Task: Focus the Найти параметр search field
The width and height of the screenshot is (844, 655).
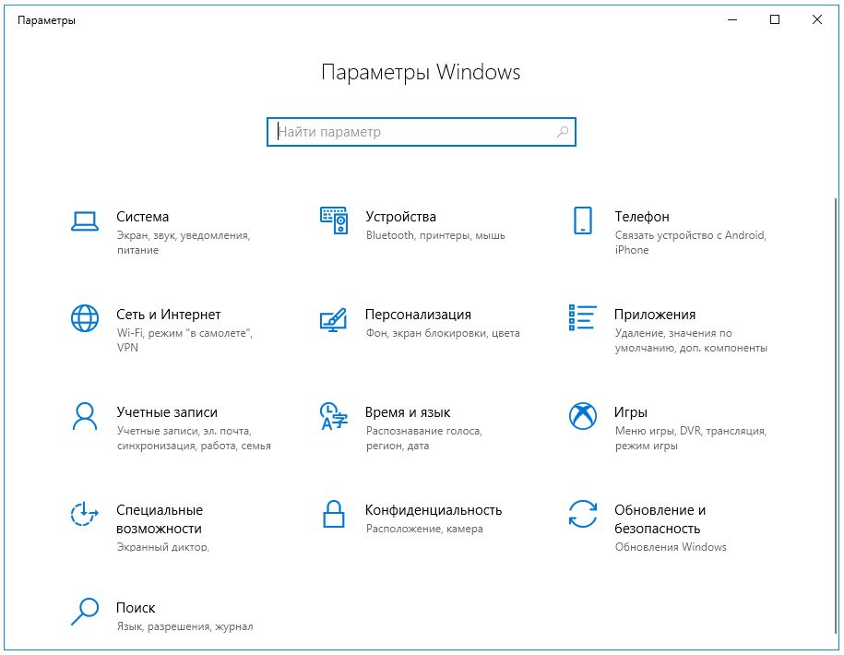Action: 422,132
